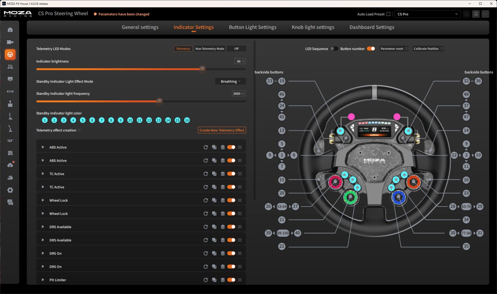Image resolution: width=497 pixels, height=294 pixels.
Task: Expand the first TC Active row
Action: point(43,174)
